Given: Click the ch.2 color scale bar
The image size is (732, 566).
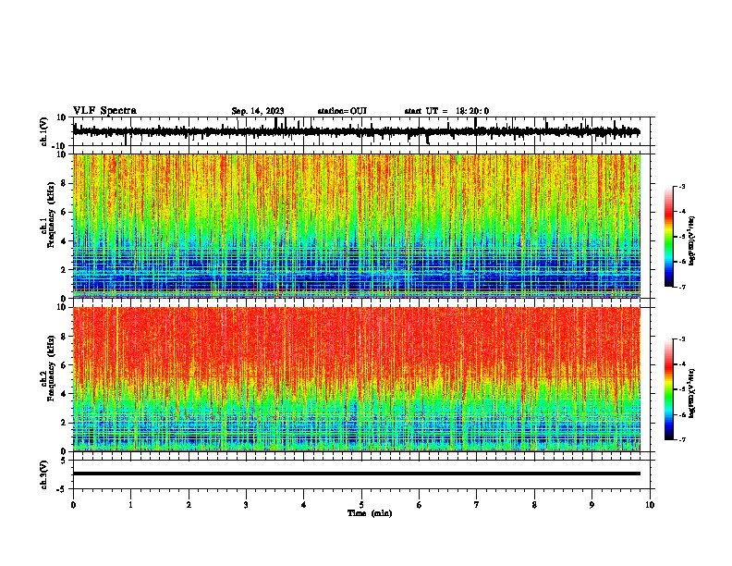Looking at the screenshot, I should [x=669, y=389].
